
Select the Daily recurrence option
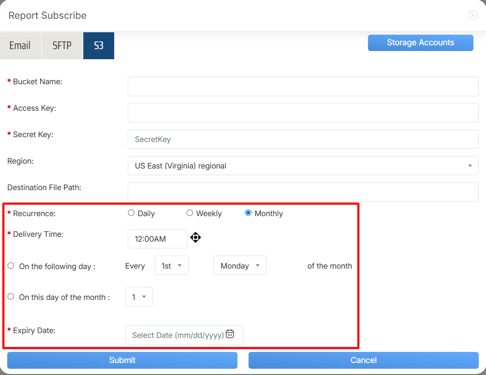tap(131, 213)
